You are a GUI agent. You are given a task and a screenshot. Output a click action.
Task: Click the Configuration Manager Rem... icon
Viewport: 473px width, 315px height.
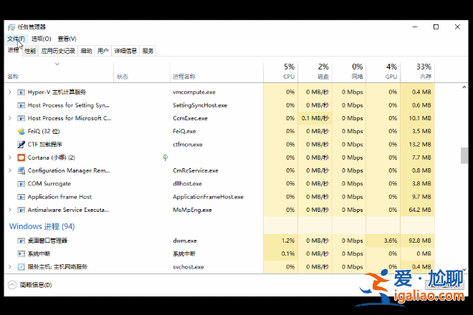pos(21,170)
